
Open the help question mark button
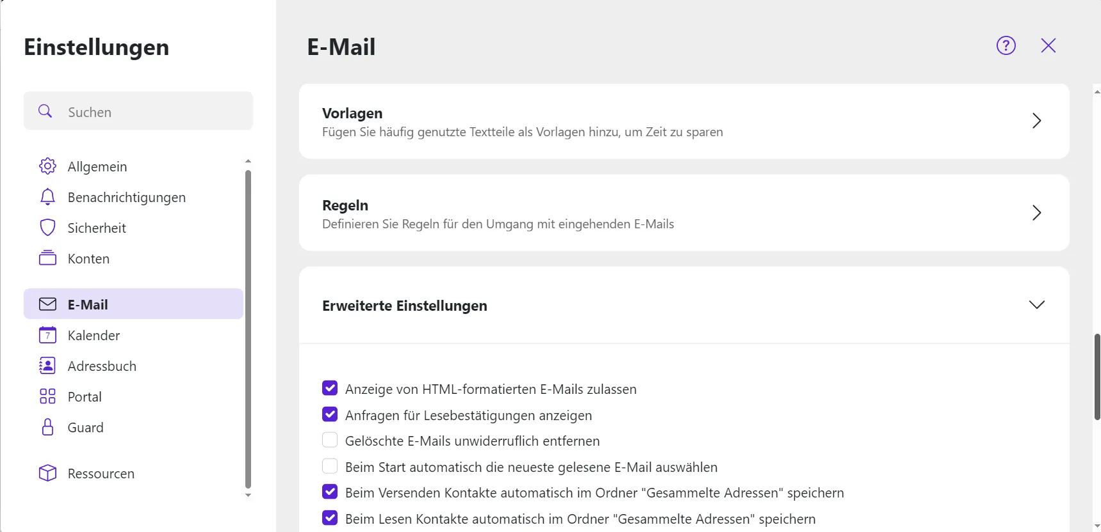click(1006, 45)
